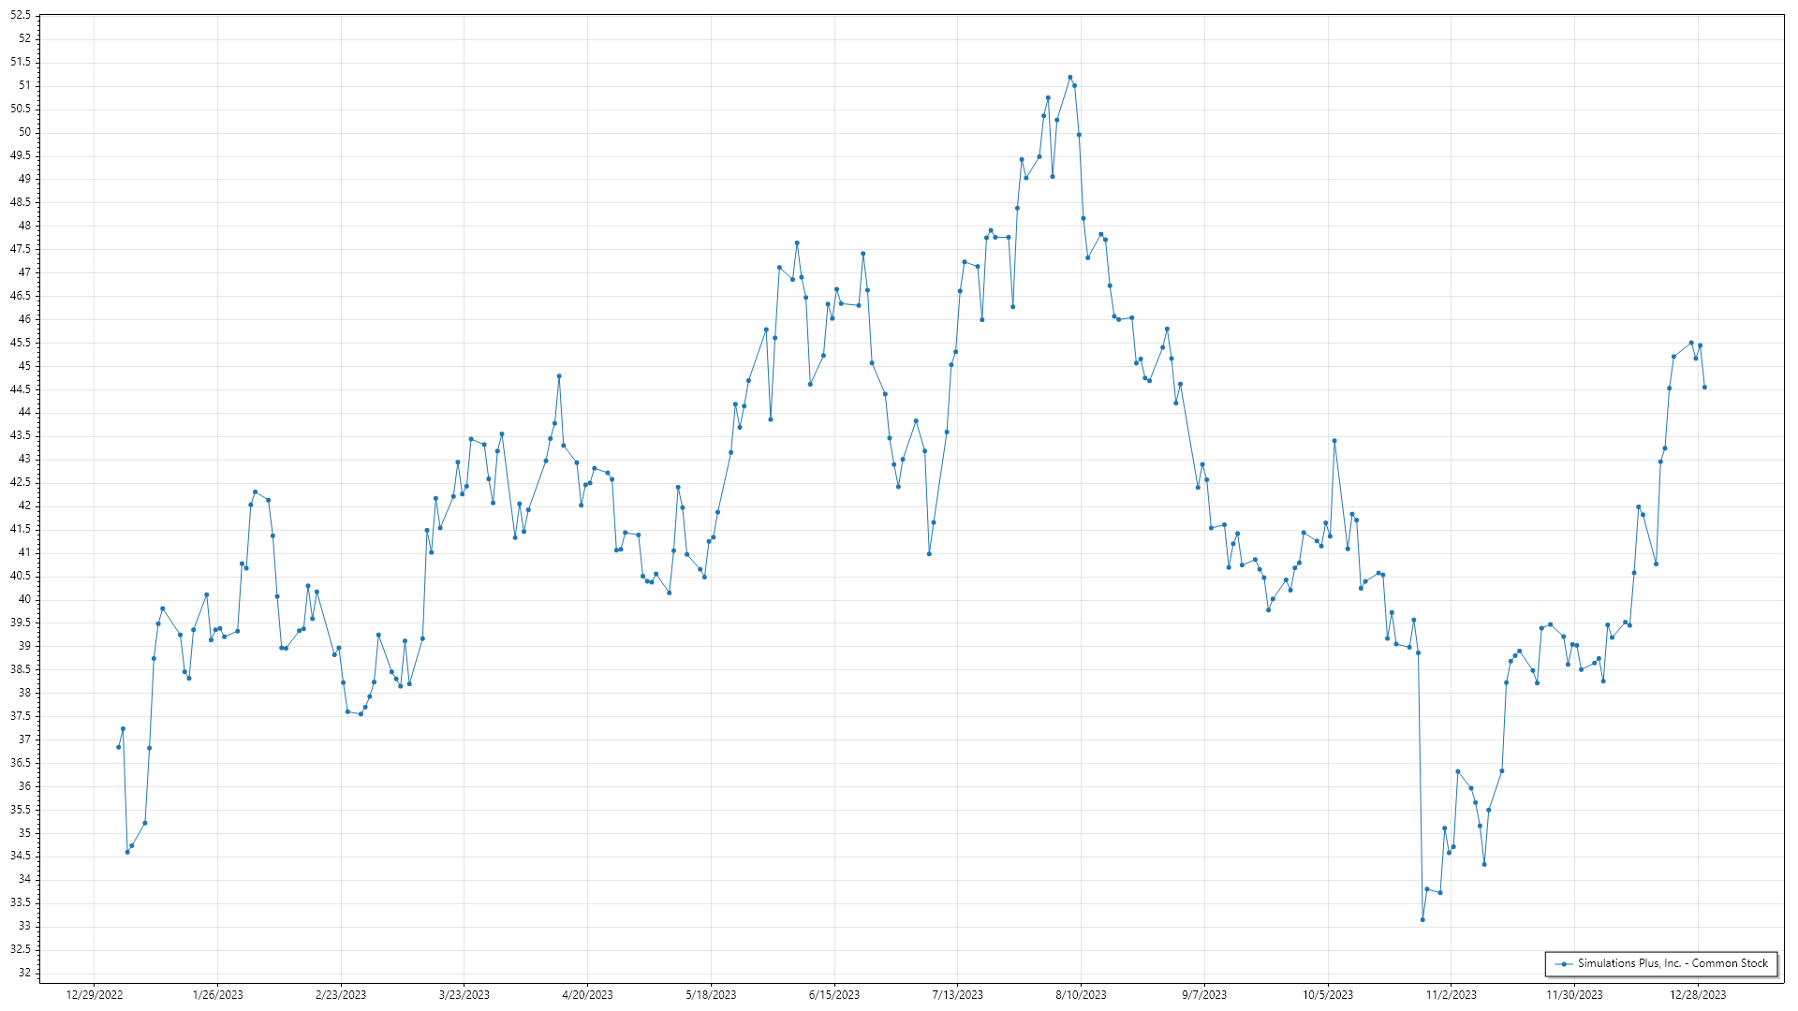Select the 8/10/2023 x-axis label
The height and width of the screenshot is (1011, 1798).
(1081, 995)
